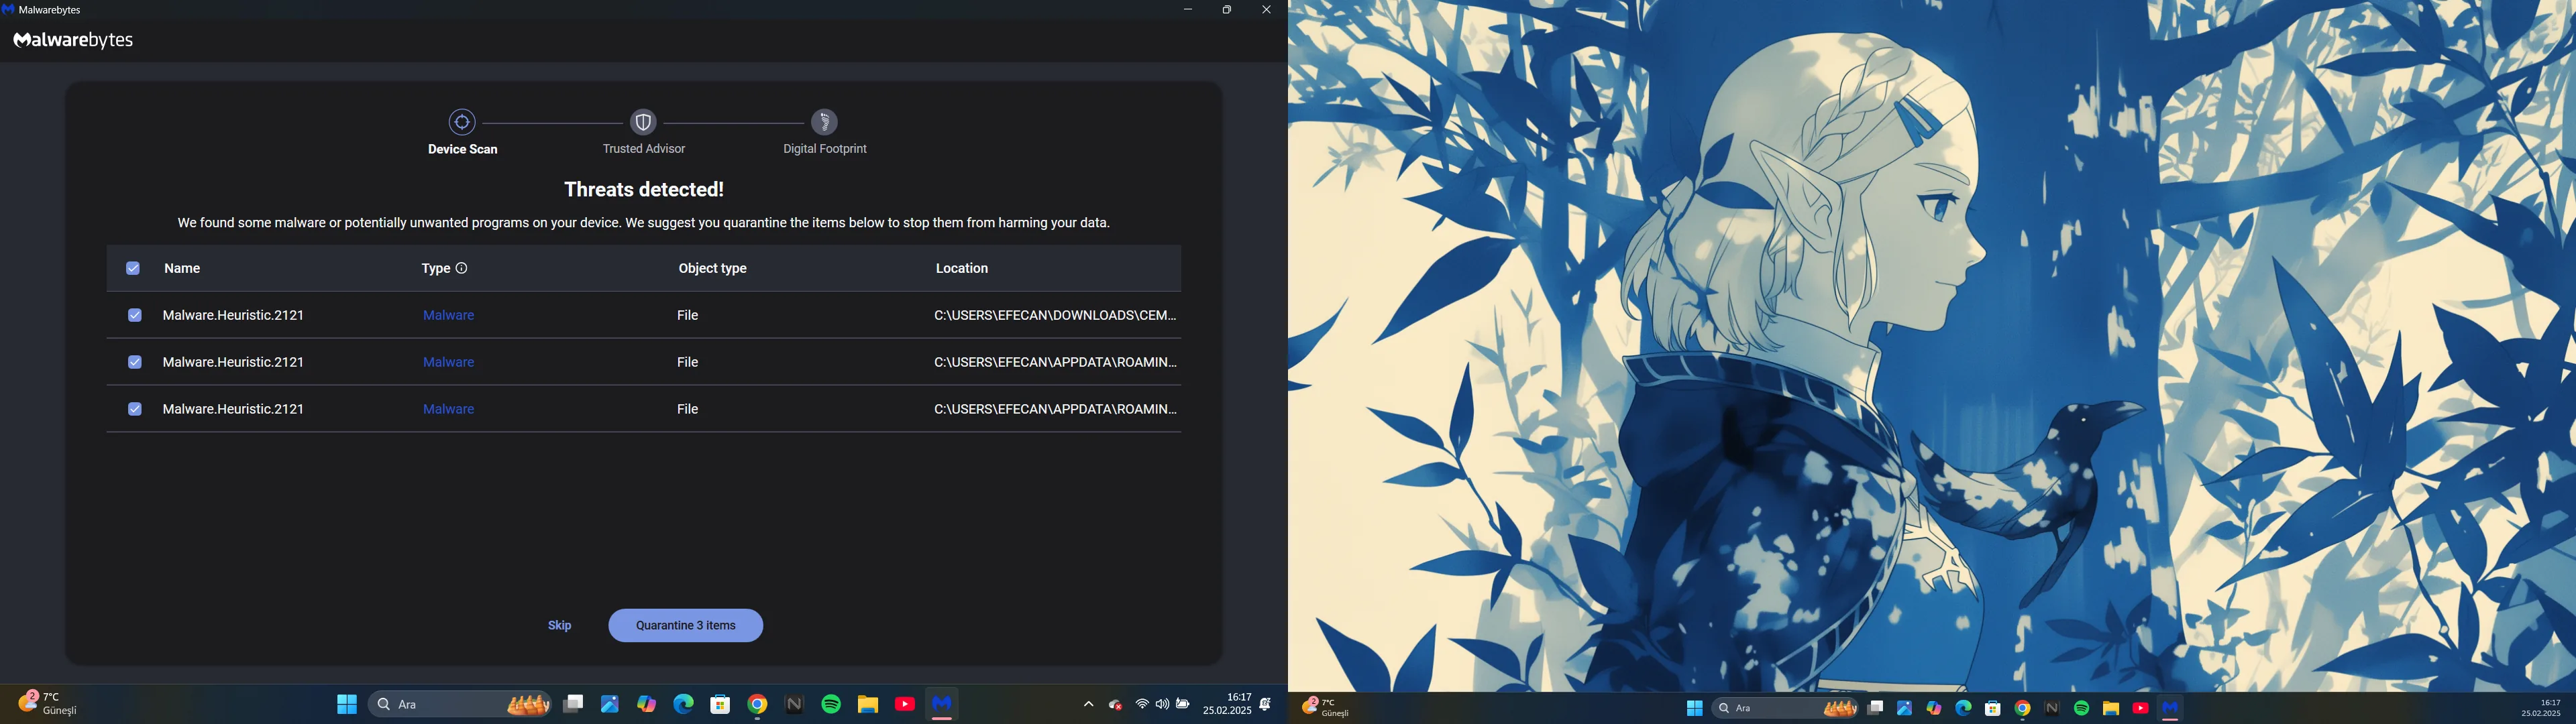This screenshot has height=724, width=2576.
Task: Open File Explorer on the wallpaper monitor's taskbar
Action: point(2111,709)
